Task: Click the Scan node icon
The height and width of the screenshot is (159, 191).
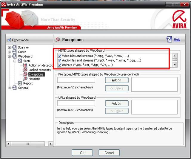Action: [20, 61]
